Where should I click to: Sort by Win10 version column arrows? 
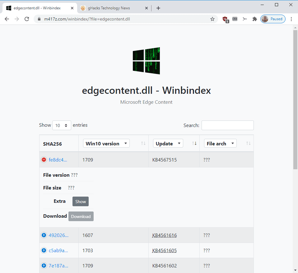coord(143,143)
